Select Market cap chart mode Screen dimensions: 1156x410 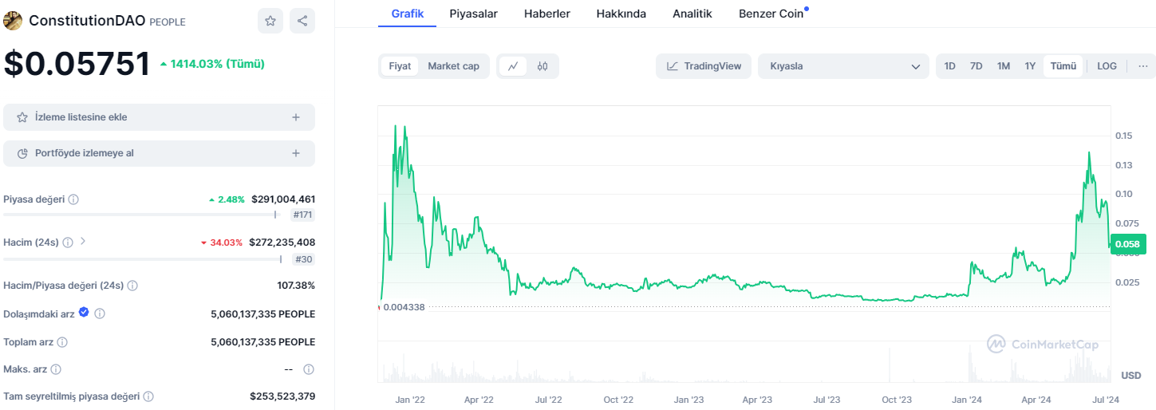click(x=453, y=66)
